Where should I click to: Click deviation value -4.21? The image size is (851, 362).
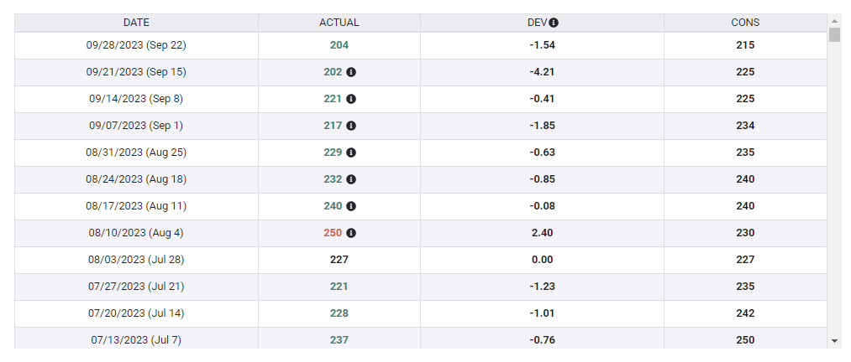coord(542,72)
